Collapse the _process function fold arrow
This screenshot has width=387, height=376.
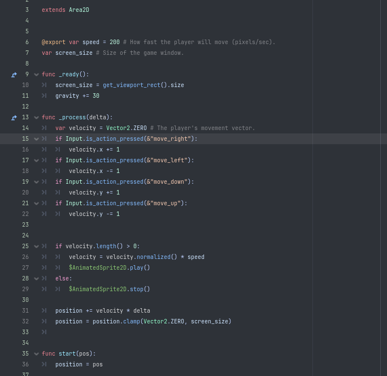37,118
